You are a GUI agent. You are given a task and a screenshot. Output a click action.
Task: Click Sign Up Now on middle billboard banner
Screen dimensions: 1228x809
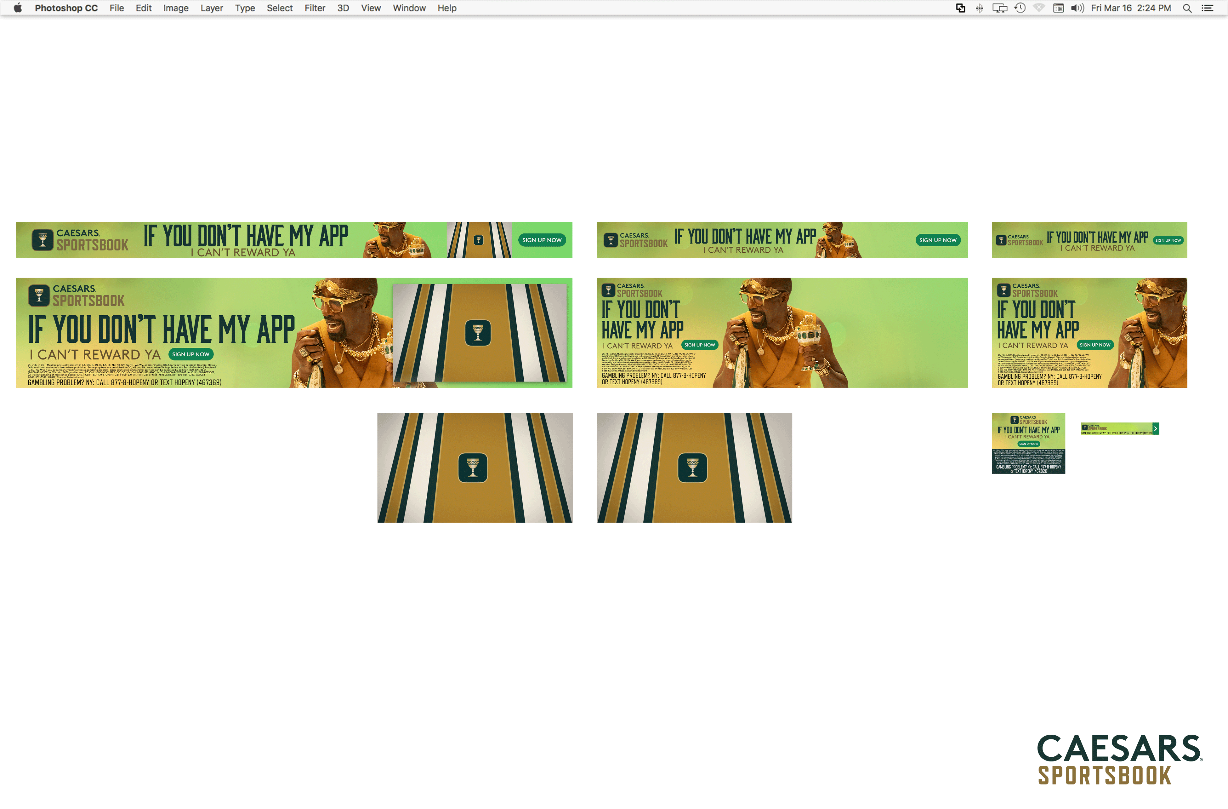click(700, 345)
